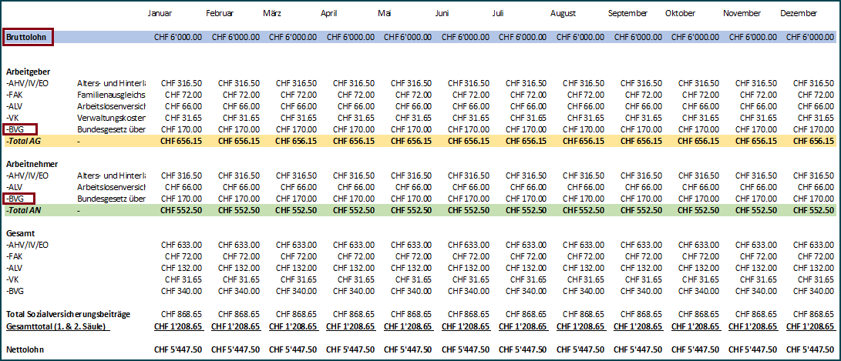Click the Arbeitnehmer section heading
This screenshot has width=841, height=361.
click(30, 164)
